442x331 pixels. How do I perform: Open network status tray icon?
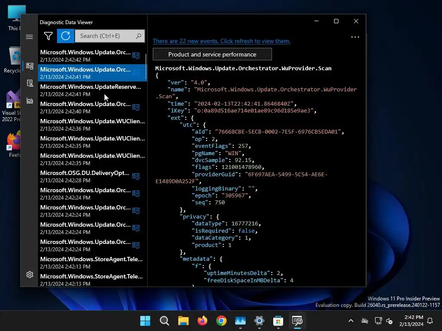[378, 321]
